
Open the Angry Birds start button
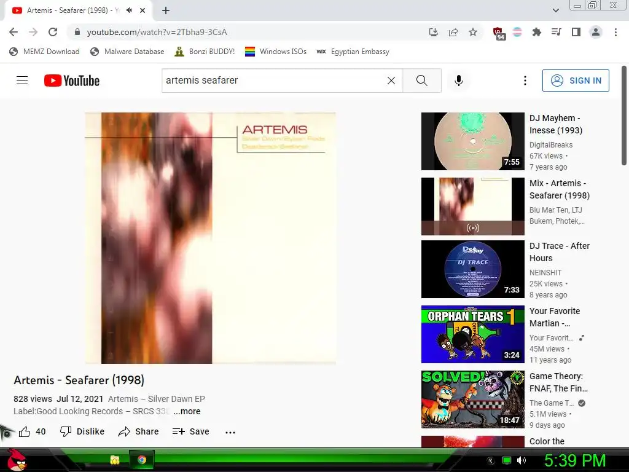click(17, 460)
